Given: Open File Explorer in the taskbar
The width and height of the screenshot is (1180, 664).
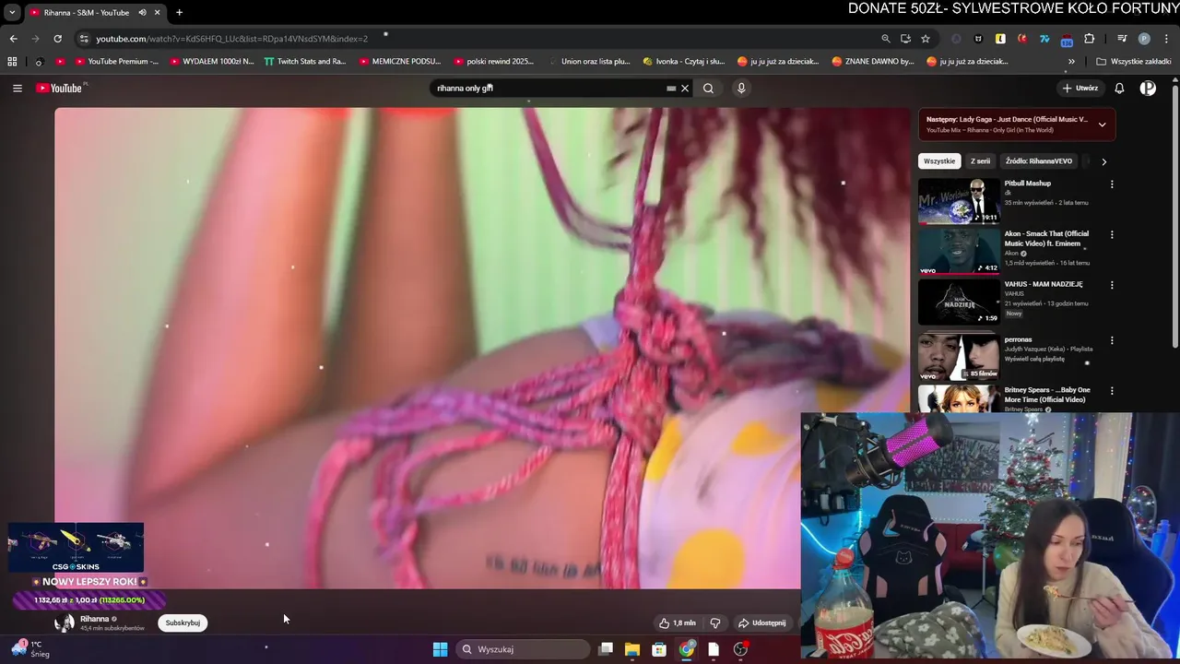Looking at the screenshot, I should 632,649.
